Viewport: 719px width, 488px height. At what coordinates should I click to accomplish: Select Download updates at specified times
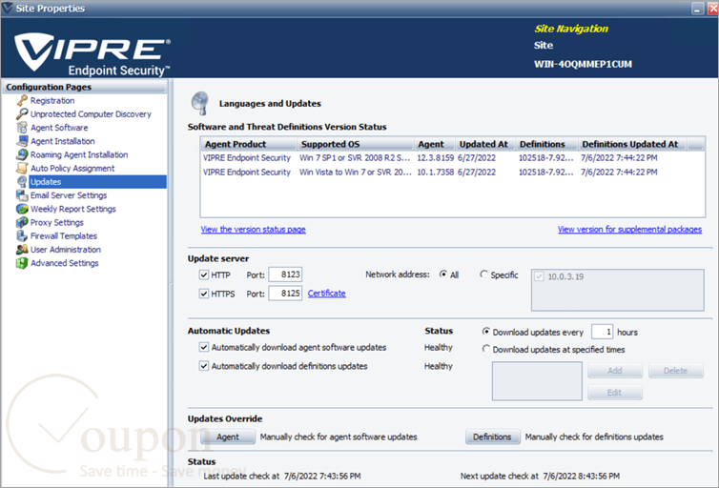tap(486, 349)
